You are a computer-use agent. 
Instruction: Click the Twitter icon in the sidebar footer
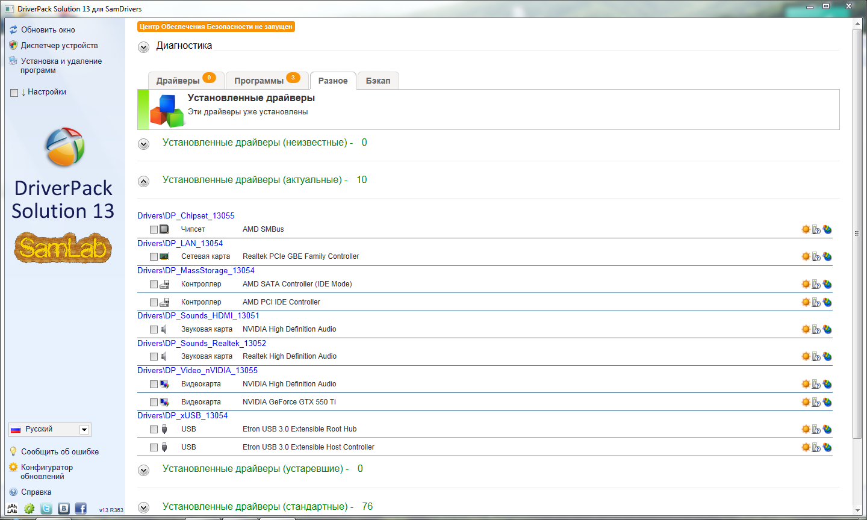(46, 509)
